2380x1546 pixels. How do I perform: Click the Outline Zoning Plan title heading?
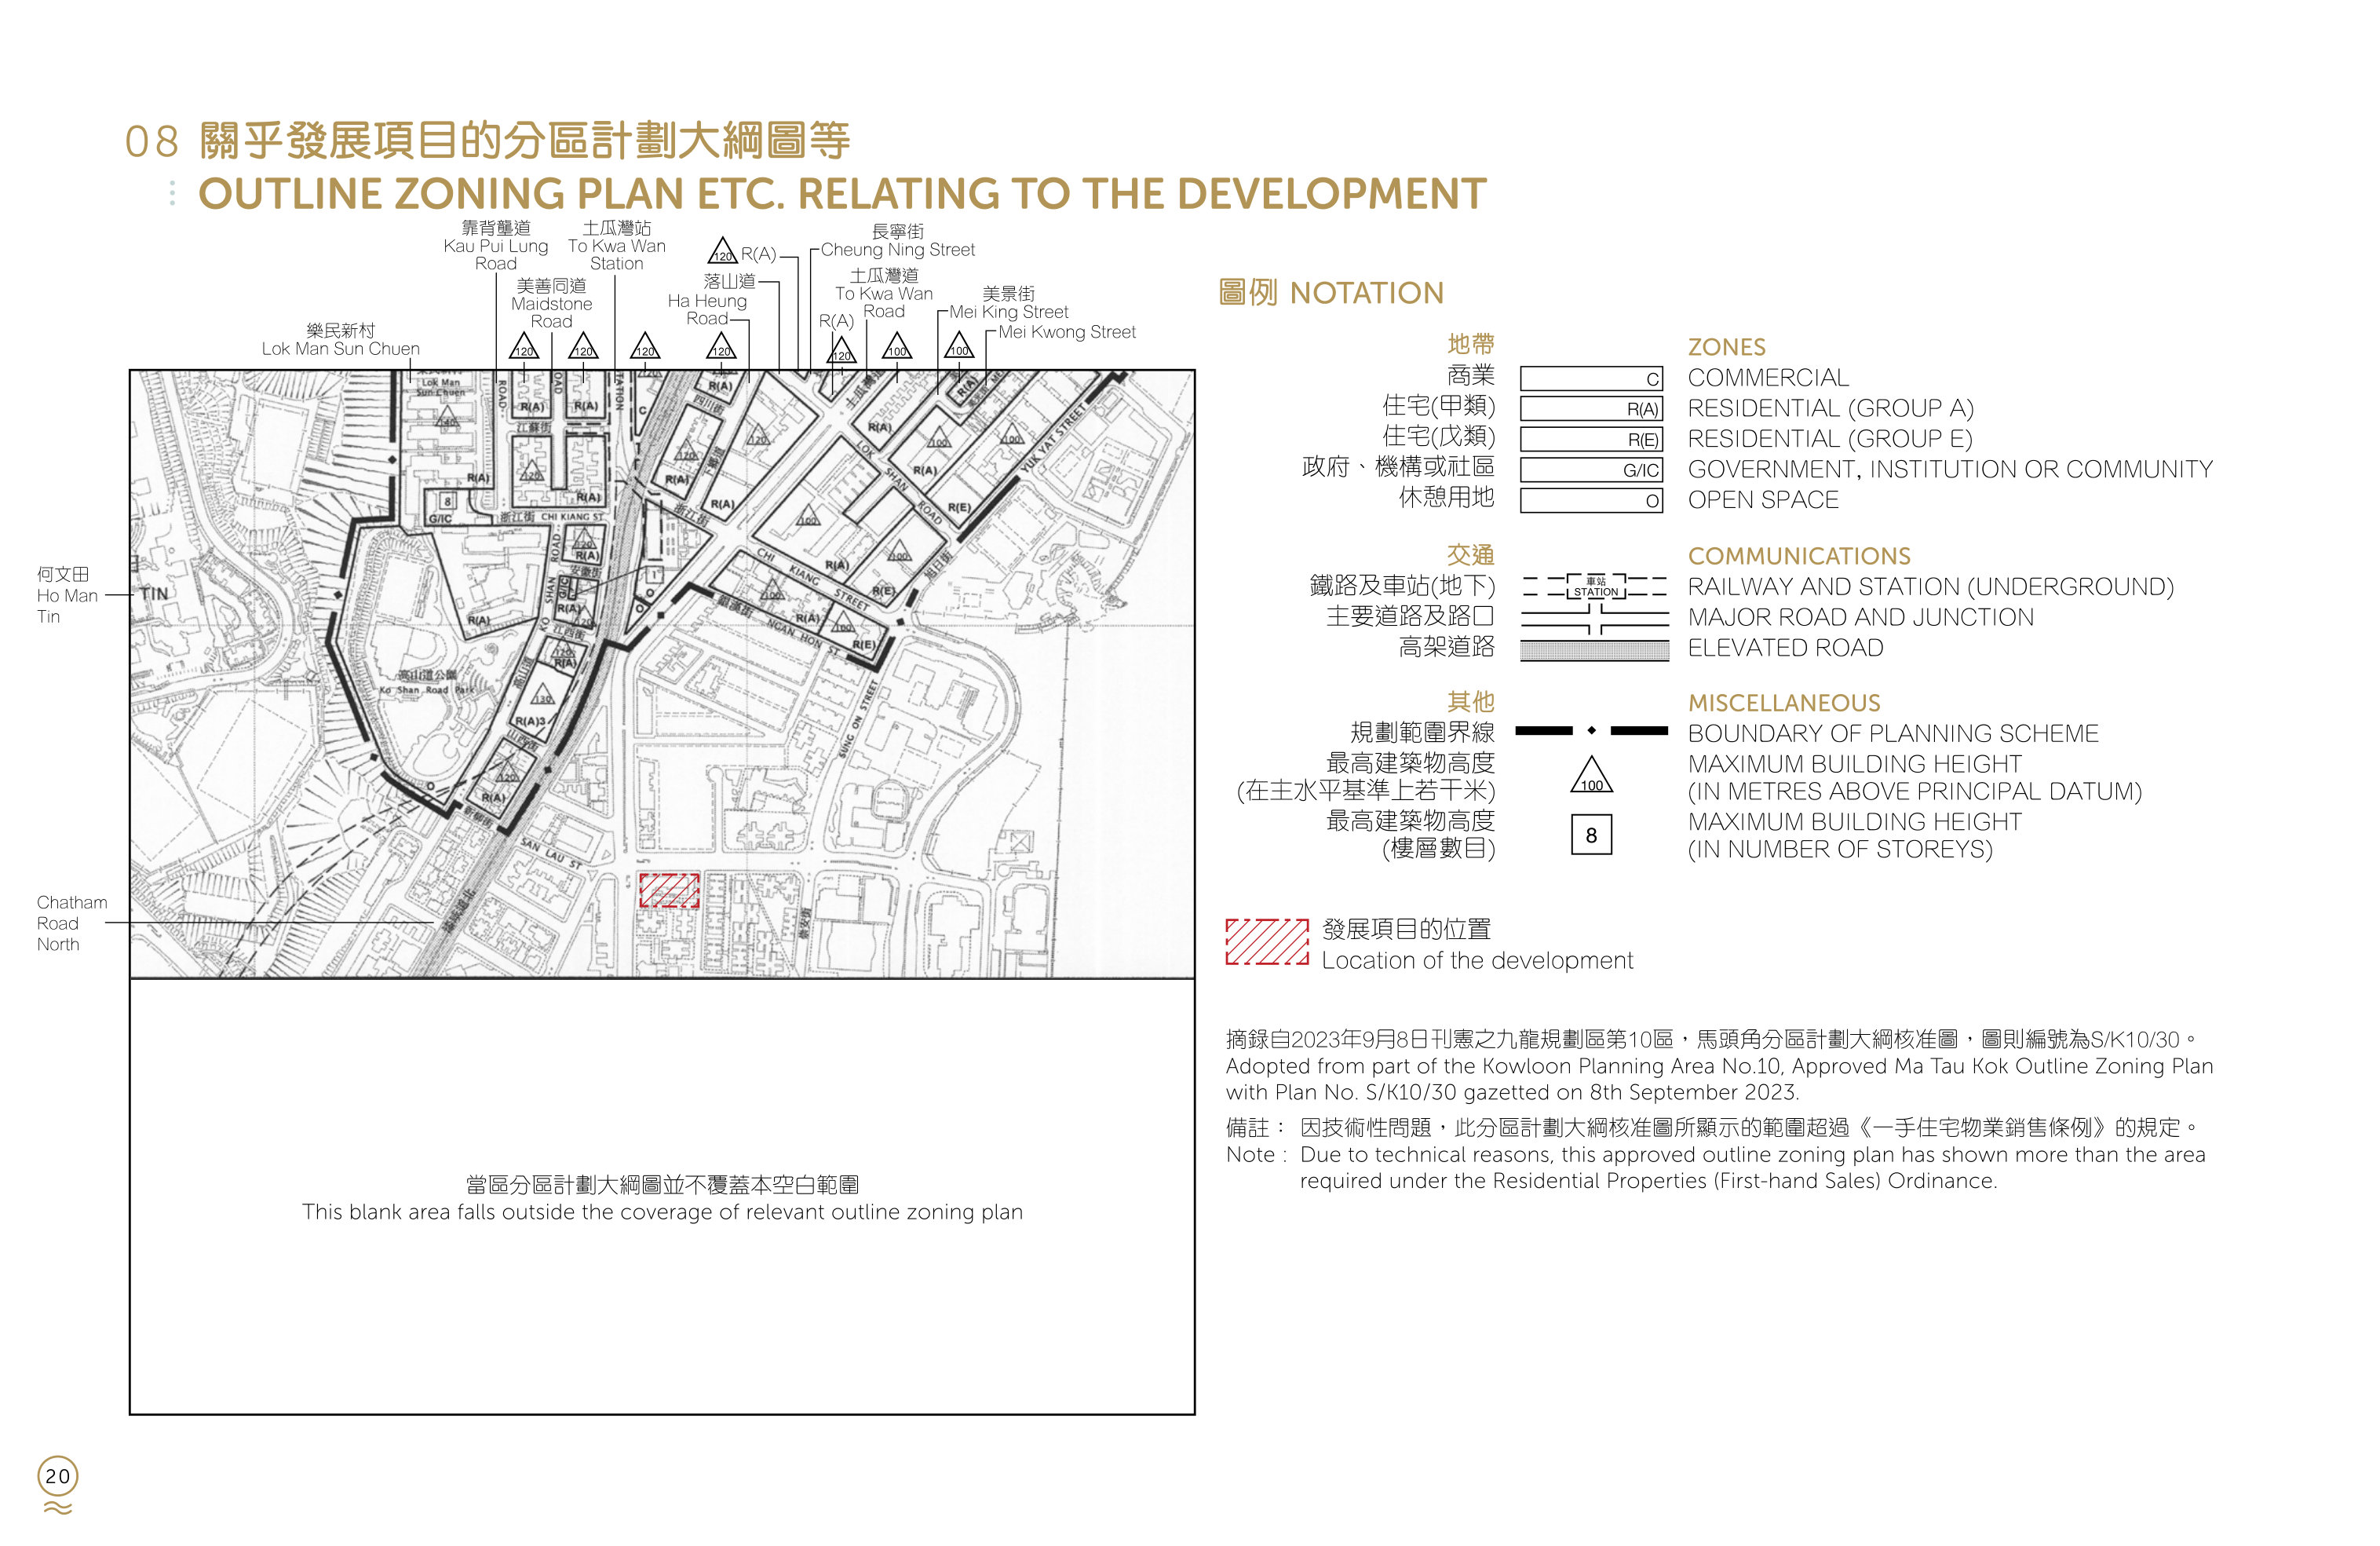[x=842, y=194]
